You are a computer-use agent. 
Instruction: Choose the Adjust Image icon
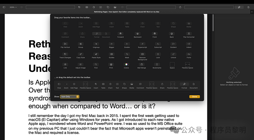(81, 64)
